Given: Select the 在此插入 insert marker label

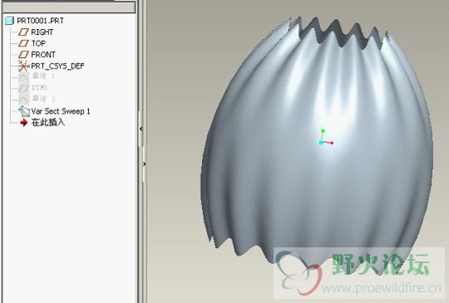Looking at the screenshot, I should click(48, 122).
